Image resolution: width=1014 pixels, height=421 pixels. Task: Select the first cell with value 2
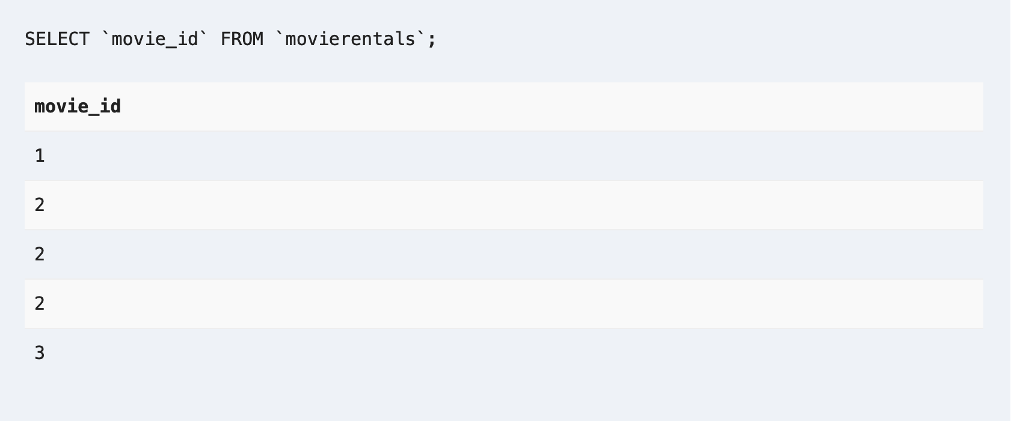40,205
